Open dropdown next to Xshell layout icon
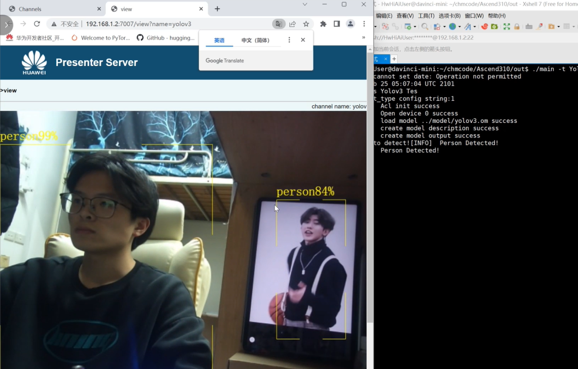 [573, 27]
